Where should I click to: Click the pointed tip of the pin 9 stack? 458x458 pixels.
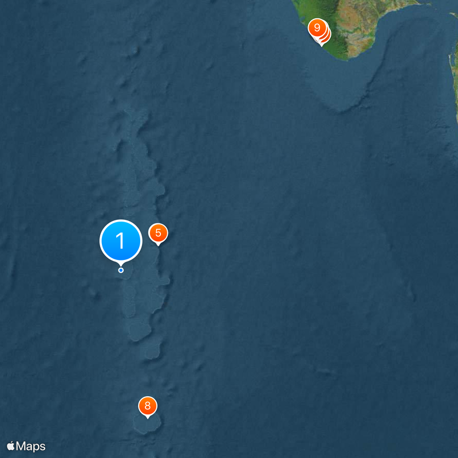[x=321, y=45]
